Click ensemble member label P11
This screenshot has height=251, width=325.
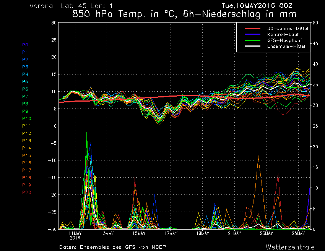27,126
